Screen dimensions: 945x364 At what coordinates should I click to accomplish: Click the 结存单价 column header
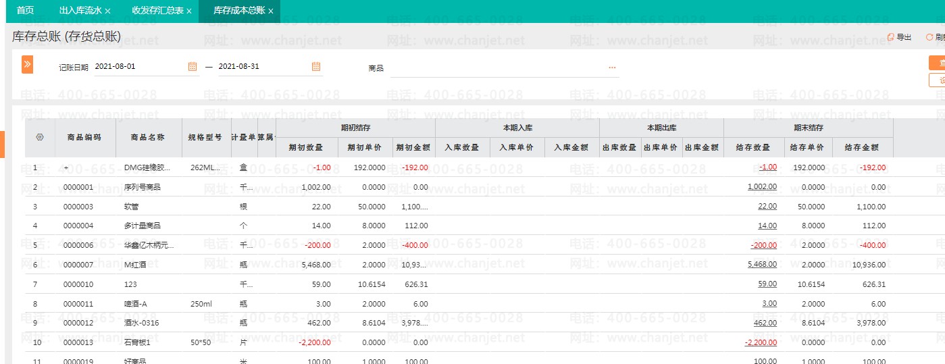coord(808,147)
